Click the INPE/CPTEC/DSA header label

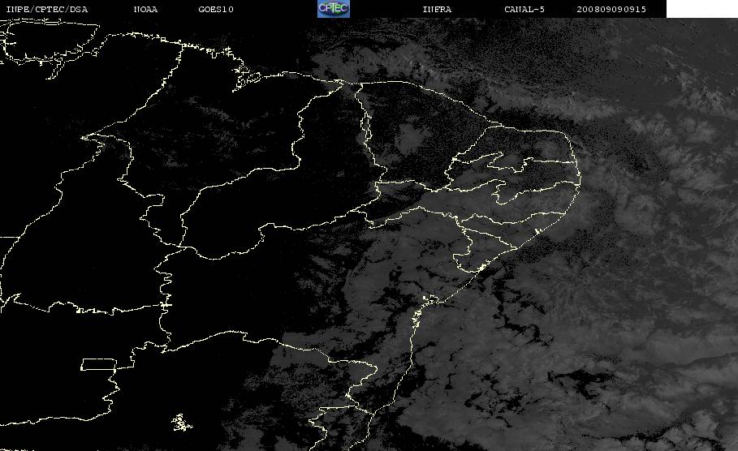coord(46,9)
